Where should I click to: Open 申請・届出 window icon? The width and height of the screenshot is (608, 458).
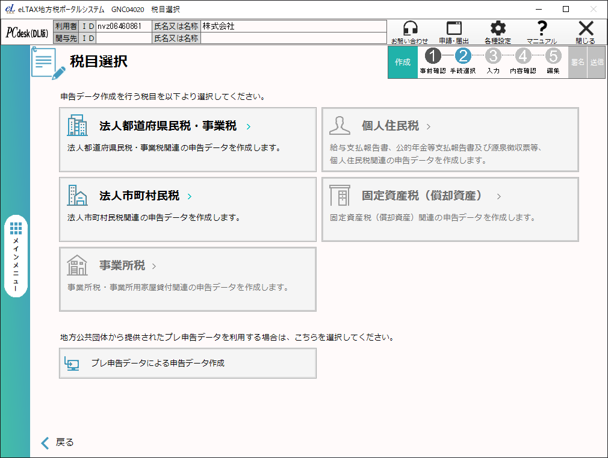click(x=454, y=29)
